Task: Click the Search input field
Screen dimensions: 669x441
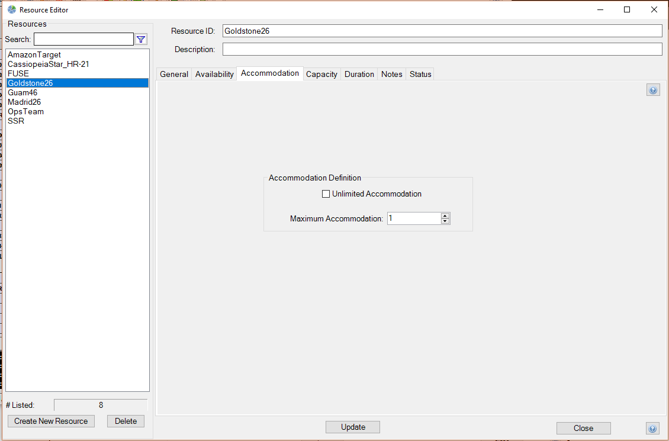Action: tap(83, 40)
